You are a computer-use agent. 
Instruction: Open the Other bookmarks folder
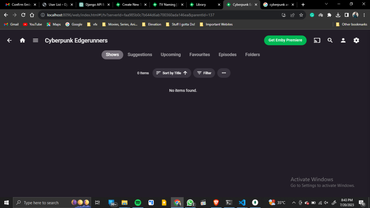[x=351, y=24]
